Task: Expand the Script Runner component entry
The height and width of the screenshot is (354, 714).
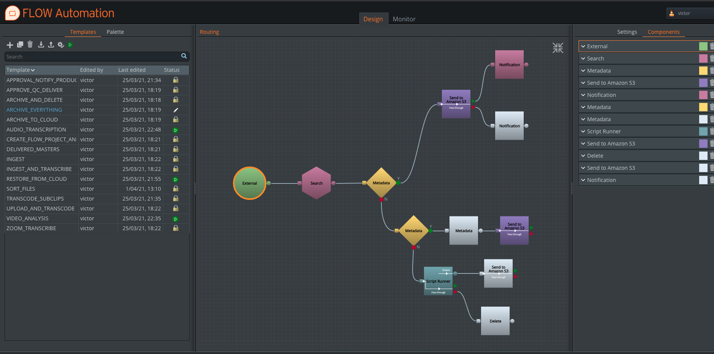Action: click(583, 131)
